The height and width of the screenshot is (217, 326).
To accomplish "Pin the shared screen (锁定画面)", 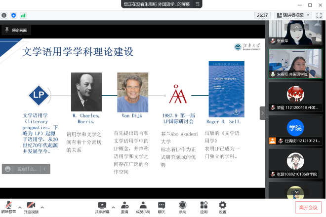I will (16, 30).
